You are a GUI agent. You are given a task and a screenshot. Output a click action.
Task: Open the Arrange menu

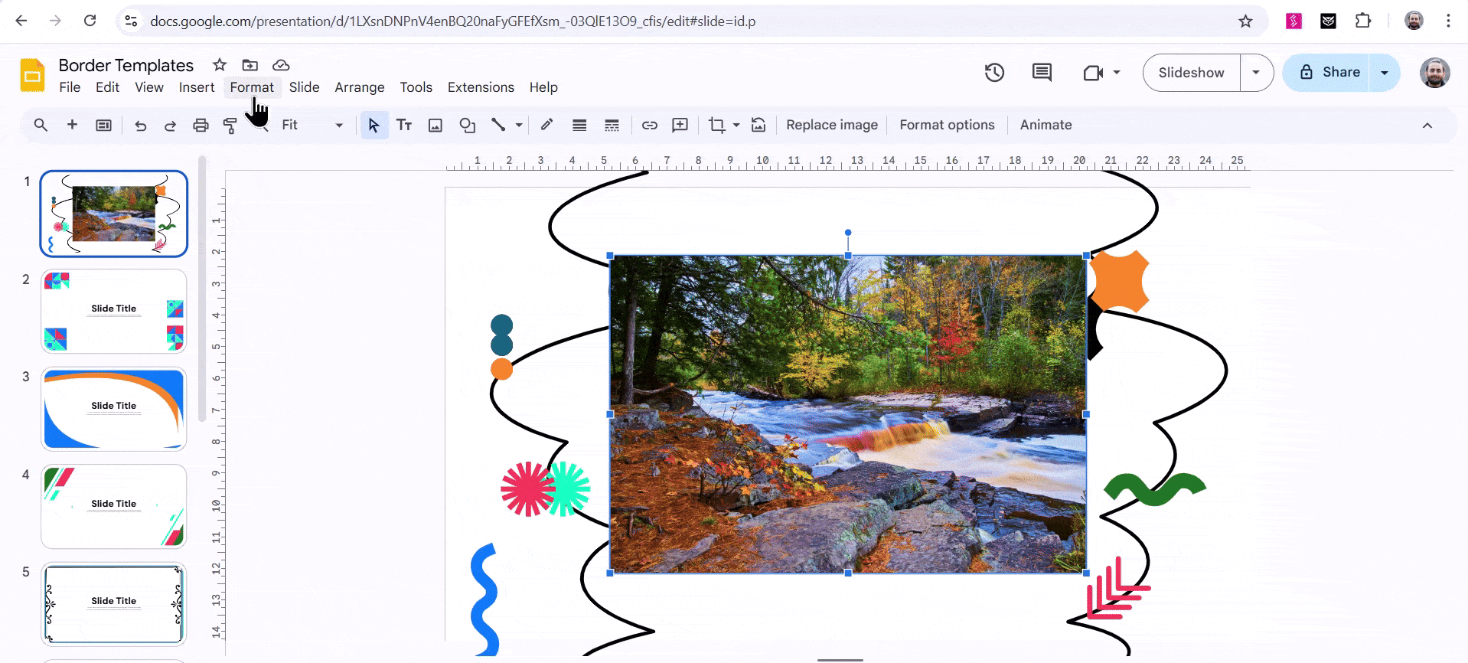coord(360,87)
